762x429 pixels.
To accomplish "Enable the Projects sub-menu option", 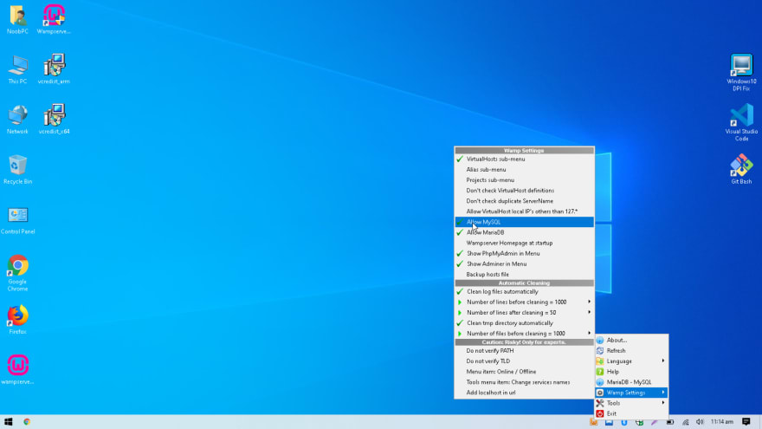I will tap(524, 180).
